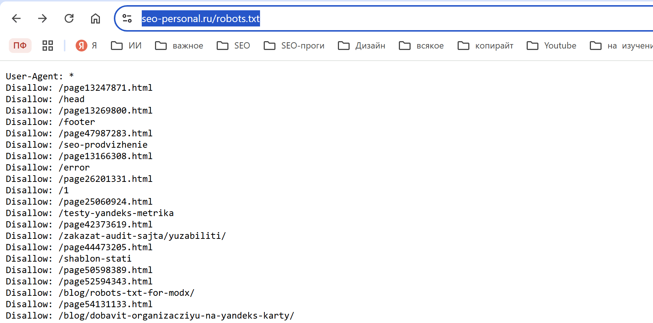Open the всякое bookmarks folder
This screenshot has width=653, height=323.
click(422, 46)
